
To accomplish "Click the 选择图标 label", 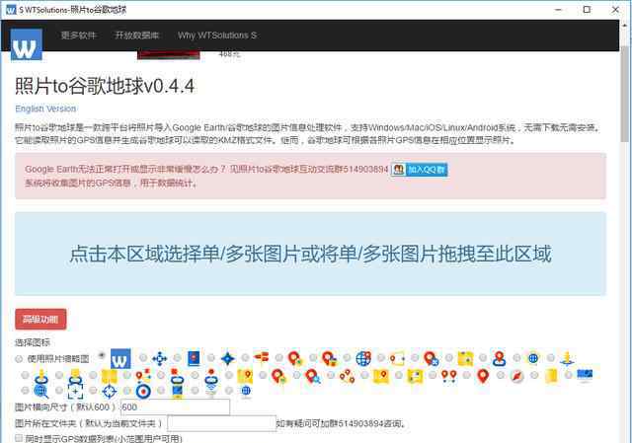I will 33,342.
